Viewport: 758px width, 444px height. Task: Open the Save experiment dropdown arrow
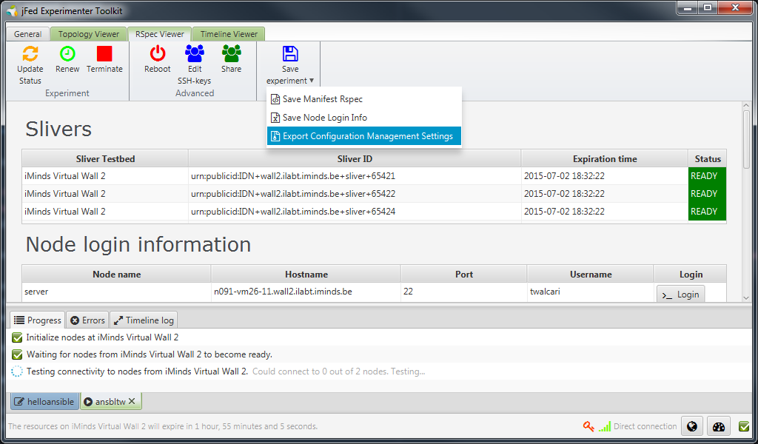[312, 81]
